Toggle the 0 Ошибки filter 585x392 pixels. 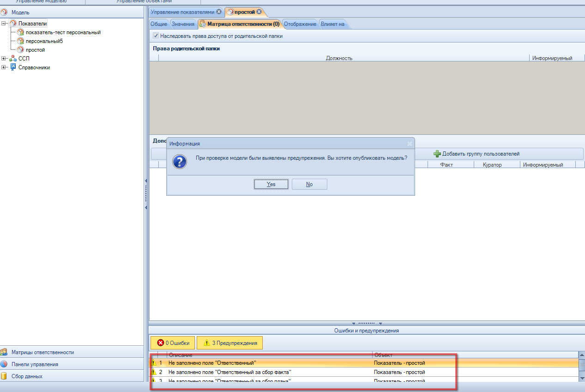pos(173,343)
